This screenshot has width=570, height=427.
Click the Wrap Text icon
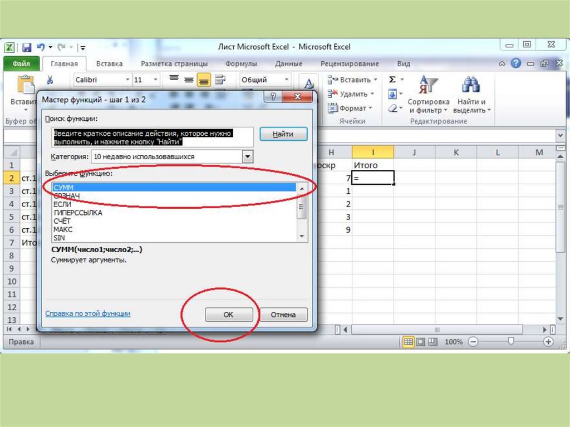(x=220, y=80)
